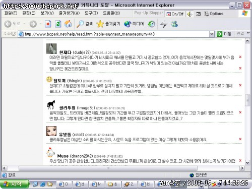Click the vertical scrollbar thumb
The width and height of the screenshot is (252, 189).
click(x=247, y=100)
